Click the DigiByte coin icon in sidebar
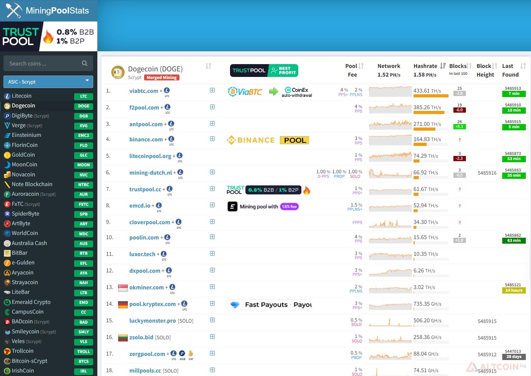Image resolution: width=531 pixels, height=376 pixels. [7, 116]
